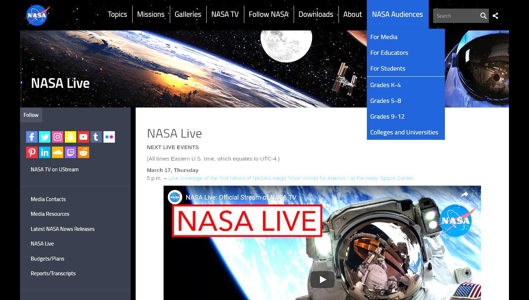Open the Follow NASA menu
Viewport: 529px width, 300px height.
pos(268,14)
